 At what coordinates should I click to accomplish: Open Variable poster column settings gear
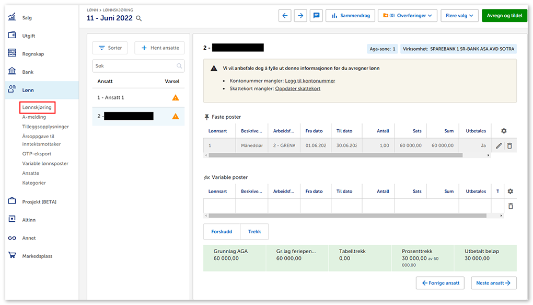(510, 191)
